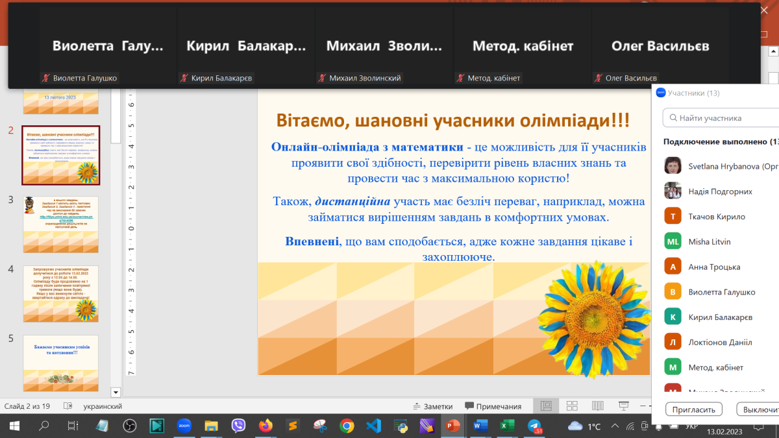Toggle Notes pane (Заметки) in status bar
Screen dimensions: 779x438
(x=432, y=406)
